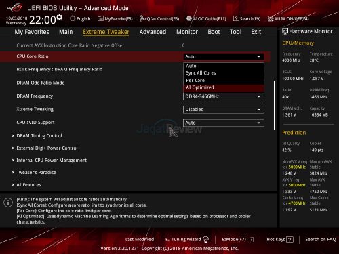Choose Sync All Cores option
This screenshot has width=339, height=254.
(224, 73)
